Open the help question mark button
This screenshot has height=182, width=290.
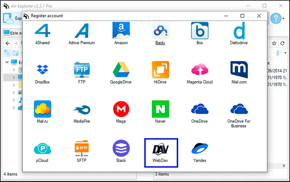pyautogui.click(x=276, y=18)
